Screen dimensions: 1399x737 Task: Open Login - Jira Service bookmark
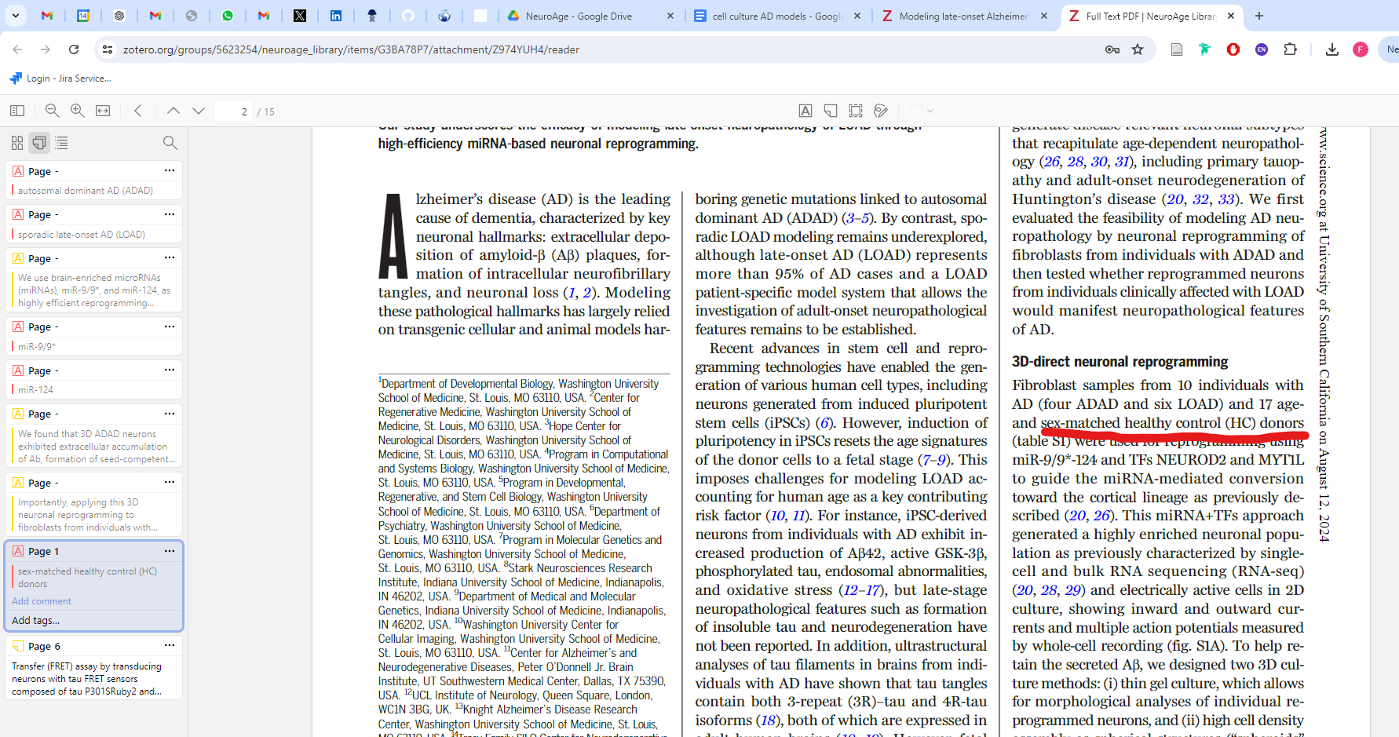tap(60, 78)
